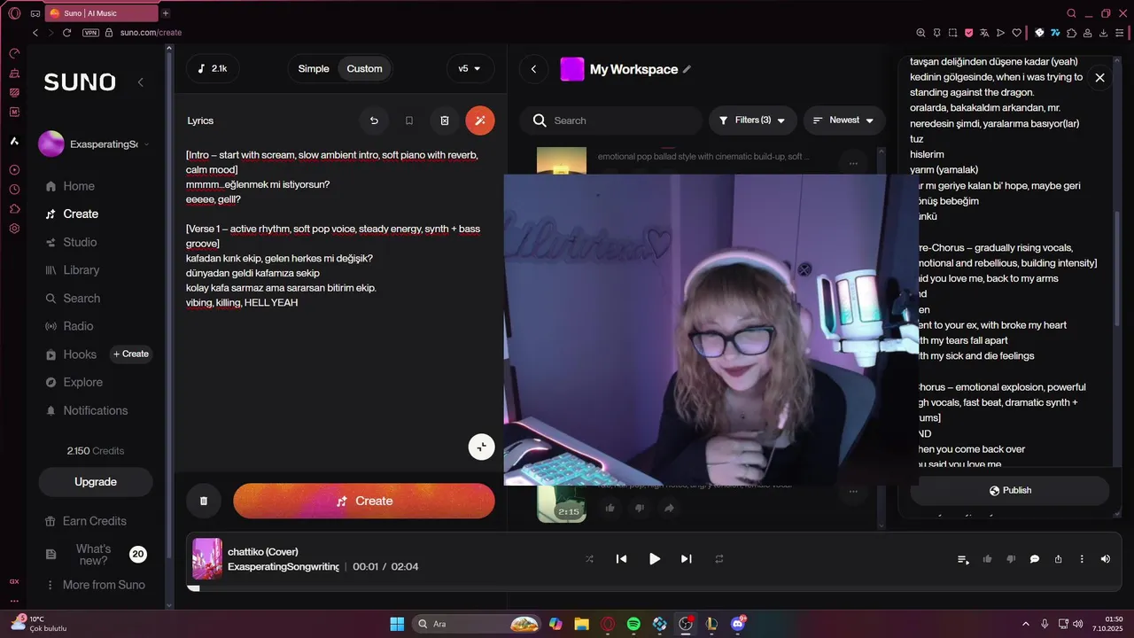Click the workspace Search field
The height and width of the screenshot is (638, 1134).
click(610, 121)
